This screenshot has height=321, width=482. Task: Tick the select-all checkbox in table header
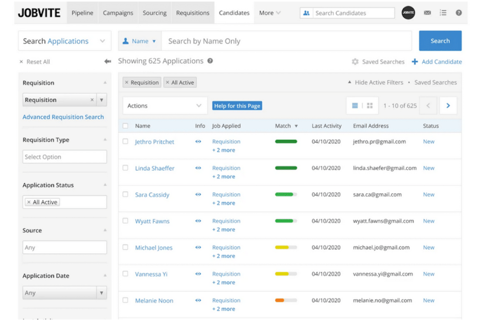click(125, 126)
